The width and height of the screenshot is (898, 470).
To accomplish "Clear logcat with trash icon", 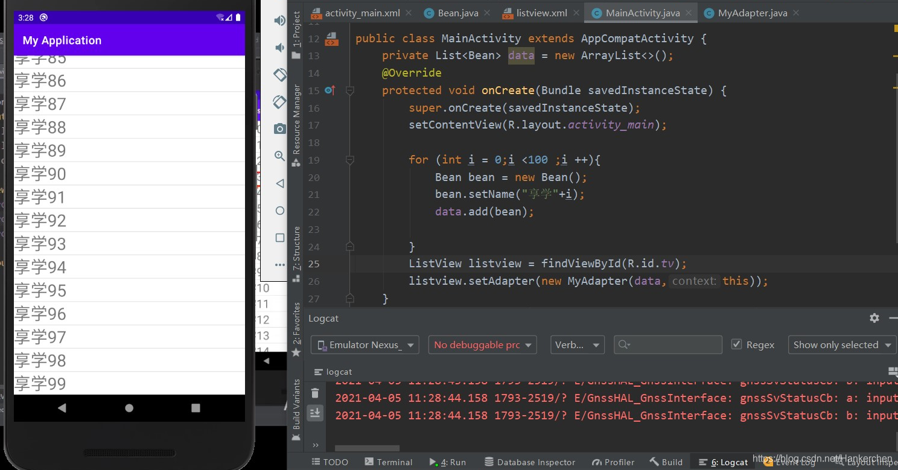I will [315, 393].
